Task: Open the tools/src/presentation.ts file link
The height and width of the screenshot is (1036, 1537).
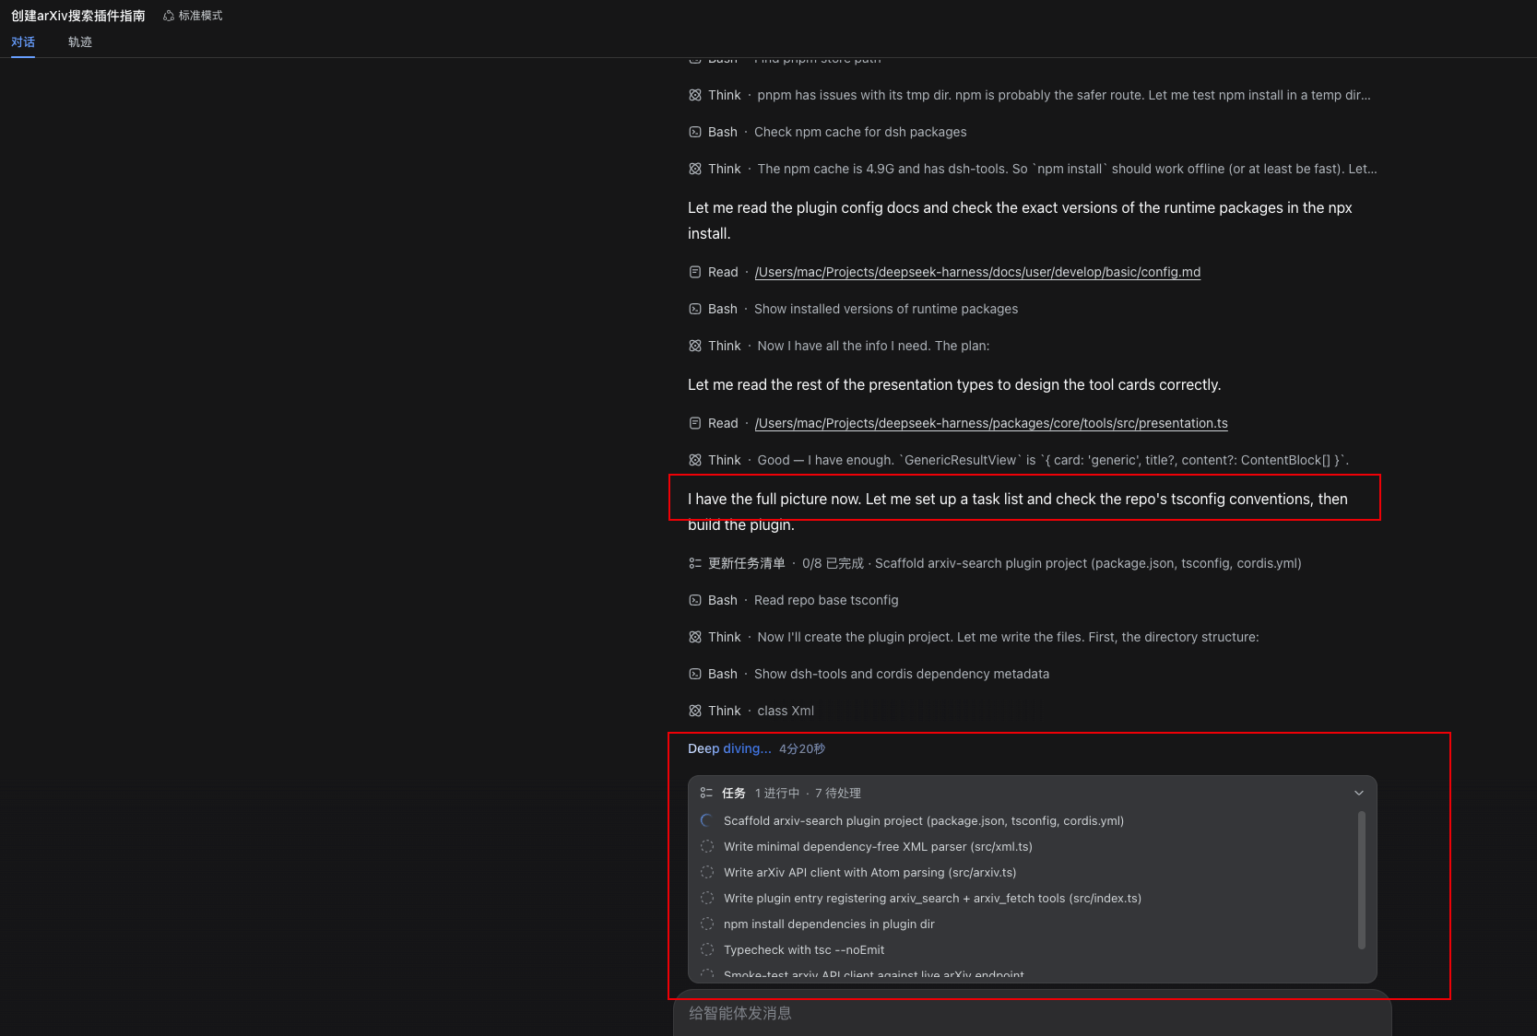Action: click(x=991, y=423)
